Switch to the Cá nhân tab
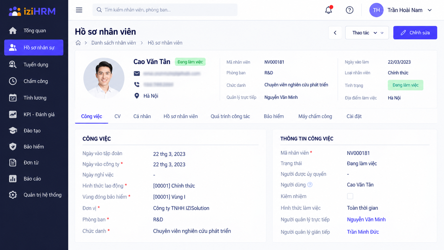The height and width of the screenshot is (250, 444). pyautogui.click(x=142, y=116)
